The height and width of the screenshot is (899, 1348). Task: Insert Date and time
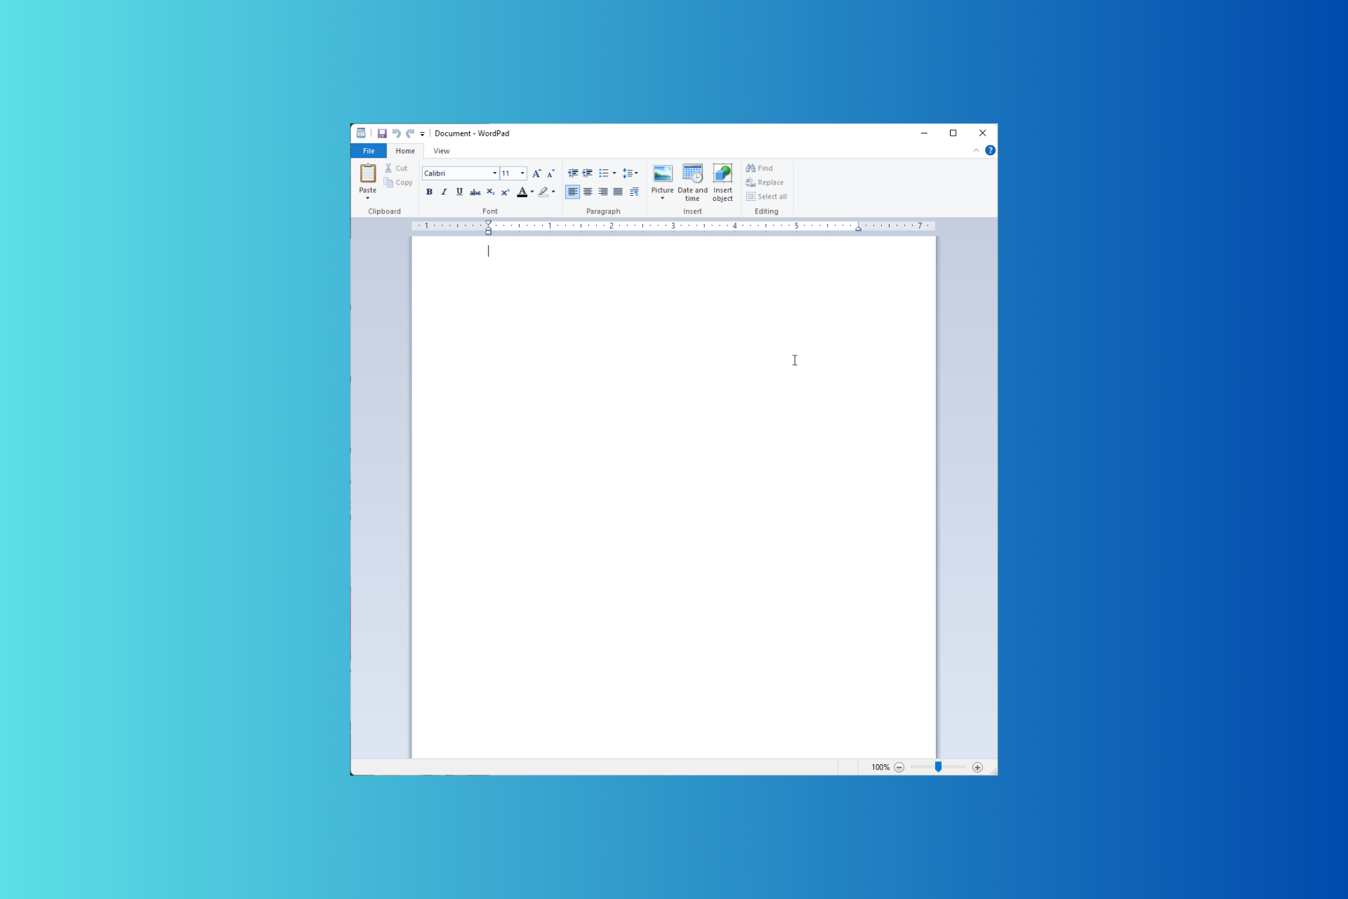692,174
